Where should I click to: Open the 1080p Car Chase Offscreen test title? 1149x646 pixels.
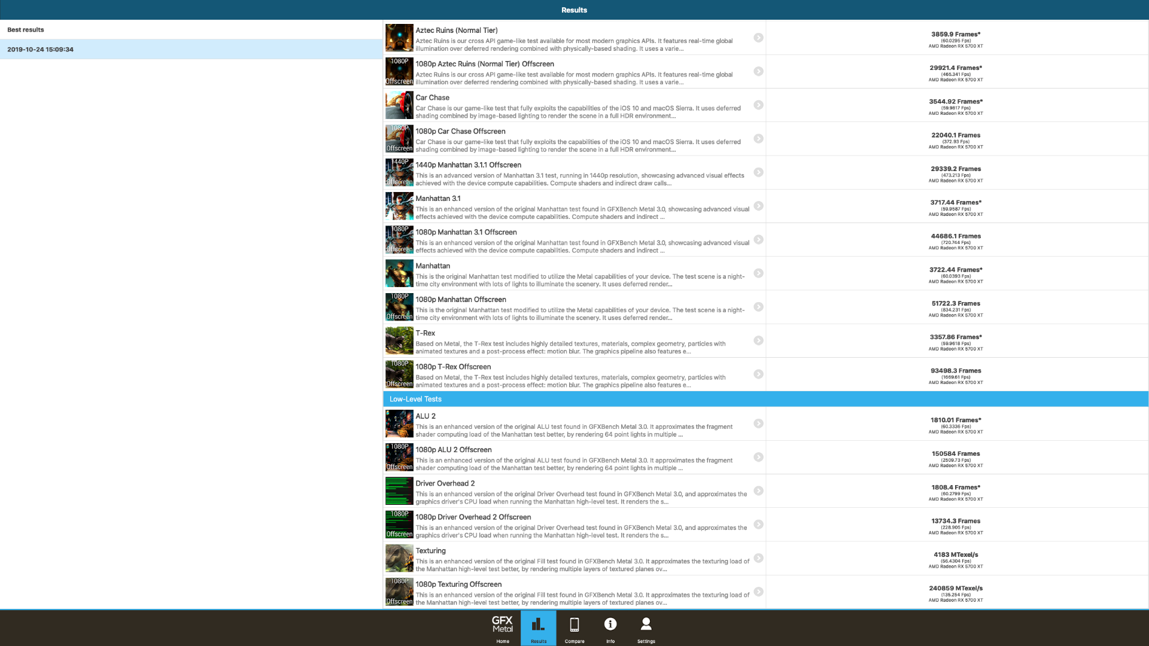click(x=460, y=131)
